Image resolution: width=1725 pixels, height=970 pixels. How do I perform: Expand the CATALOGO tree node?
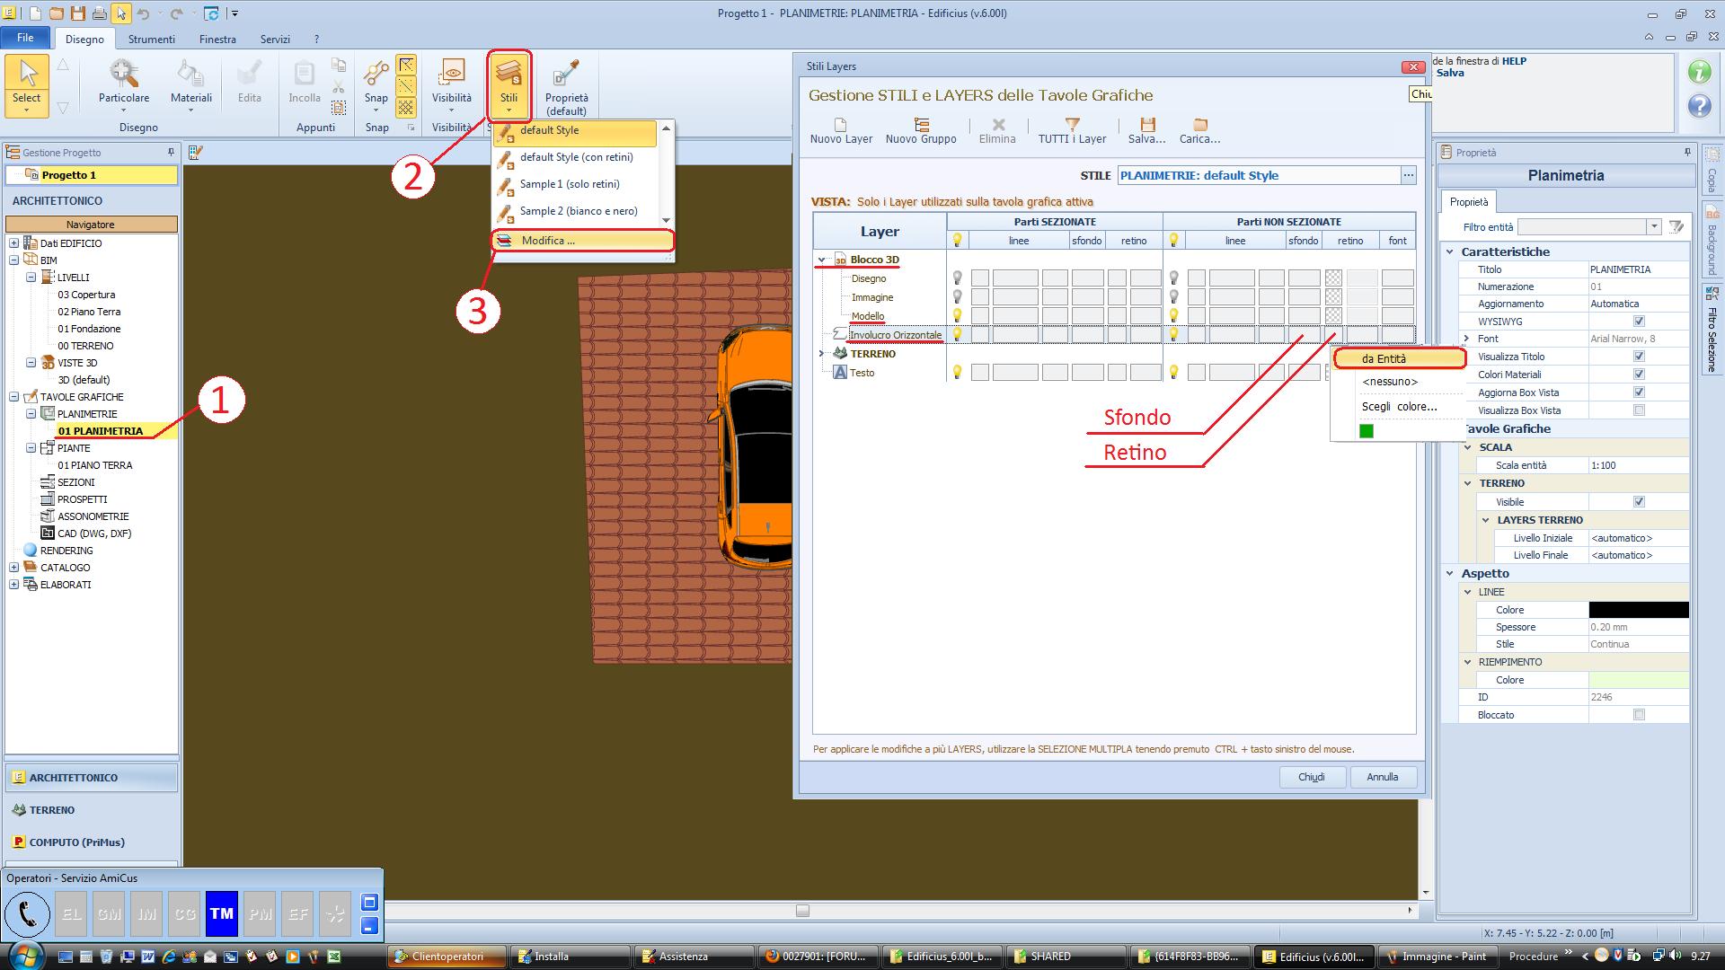(x=13, y=568)
